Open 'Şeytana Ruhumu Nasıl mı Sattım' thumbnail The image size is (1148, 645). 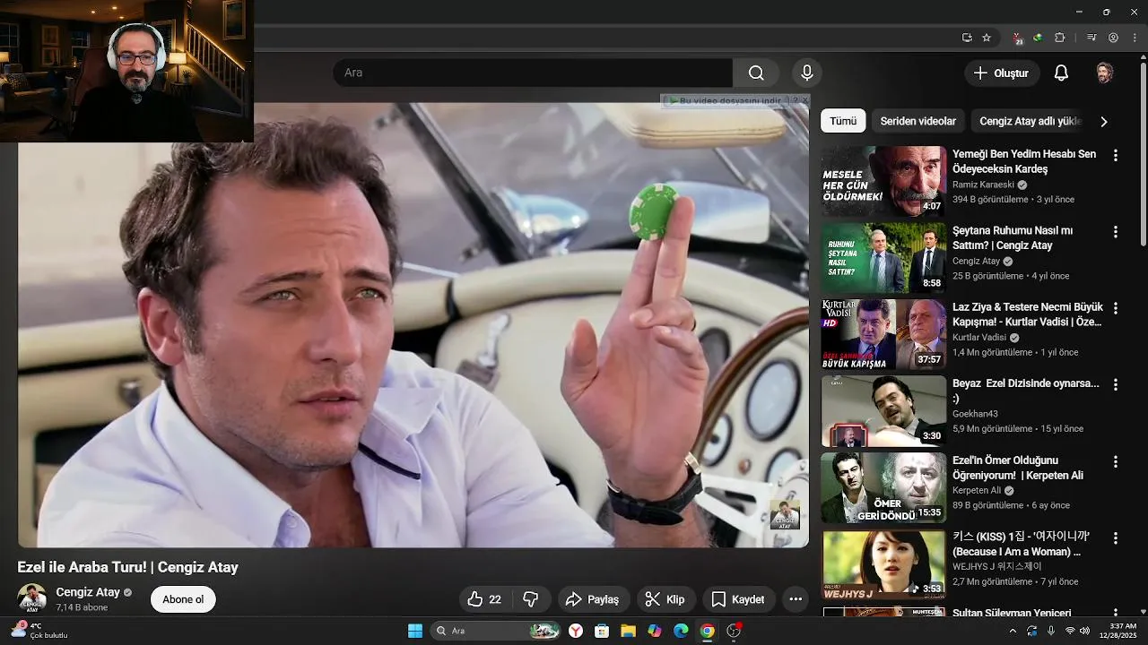click(x=883, y=257)
